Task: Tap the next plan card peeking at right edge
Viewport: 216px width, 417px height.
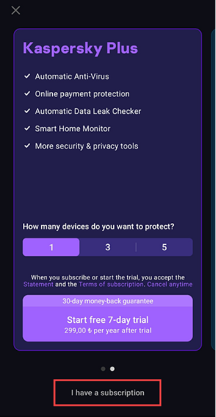Action: tap(213, 190)
